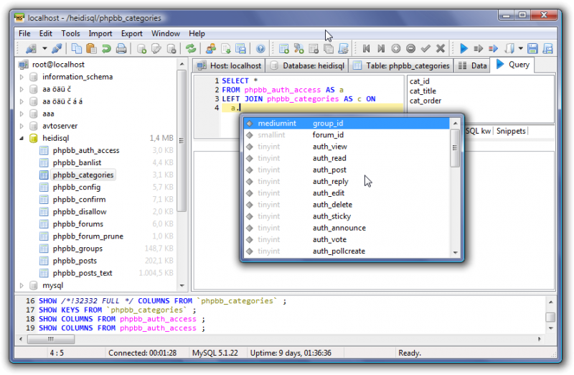Click the Save SQL floppy icon
Viewport: 574px width, 375px height.
pyautogui.click(x=532, y=48)
